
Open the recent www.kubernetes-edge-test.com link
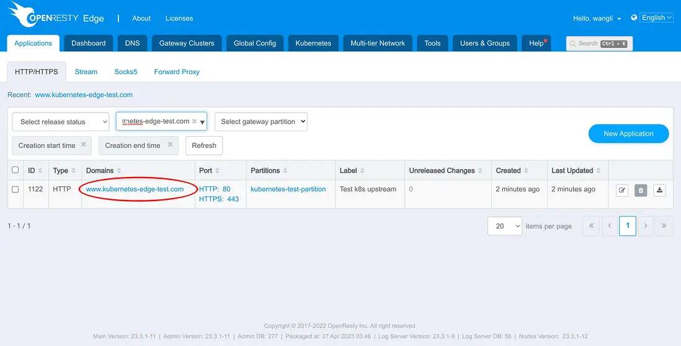point(84,95)
